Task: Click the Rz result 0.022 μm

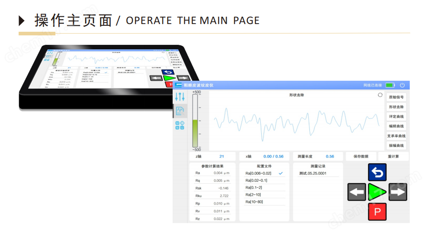Action: (x=221, y=219)
